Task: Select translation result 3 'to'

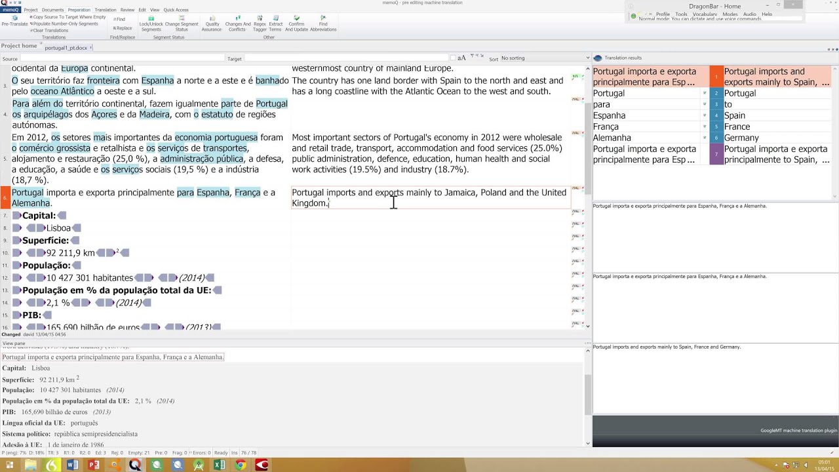Action: (x=712, y=104)
